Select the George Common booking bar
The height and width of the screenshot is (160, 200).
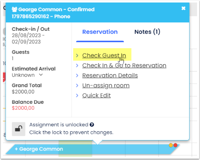(x=93, y=149)
